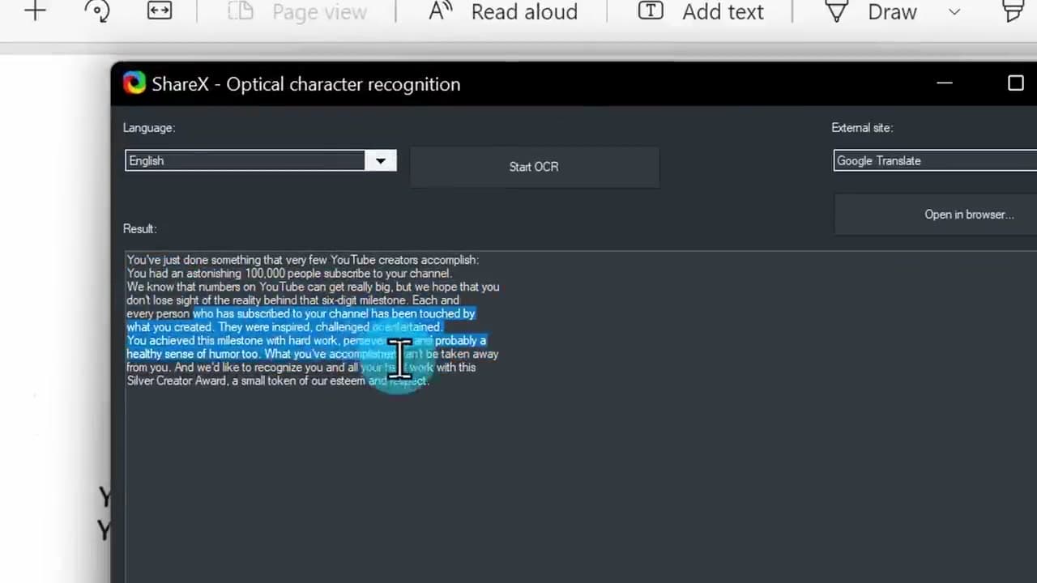Click the zoom in plus icon
Image resolution: width=1037 pixels, height=583 pixels.
coord(35,11)
